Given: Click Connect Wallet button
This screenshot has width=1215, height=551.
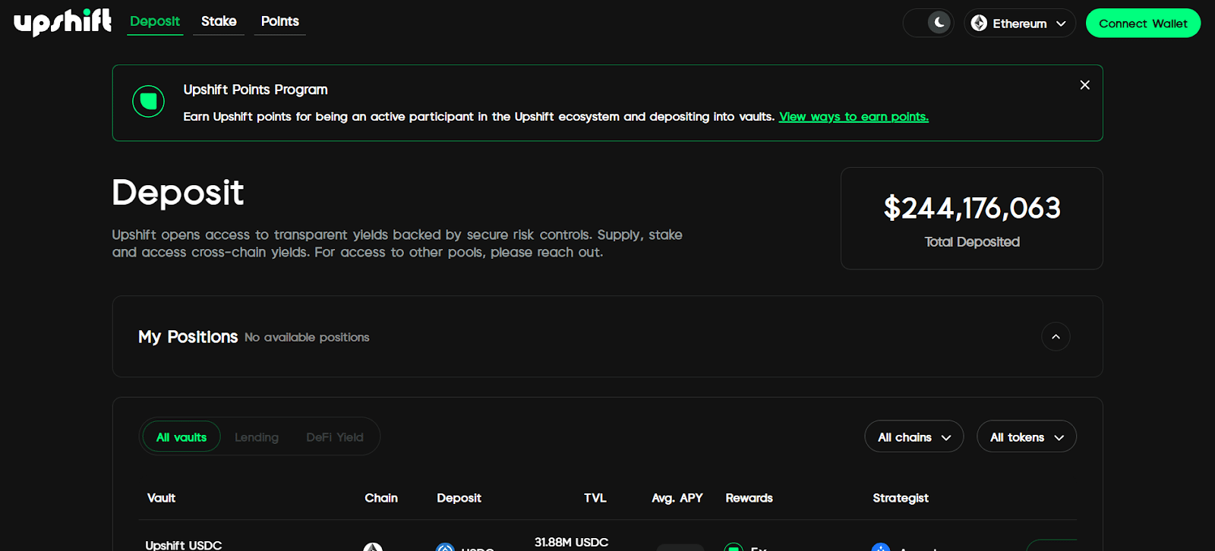Looking at the screenshot, I should 1143,23.
